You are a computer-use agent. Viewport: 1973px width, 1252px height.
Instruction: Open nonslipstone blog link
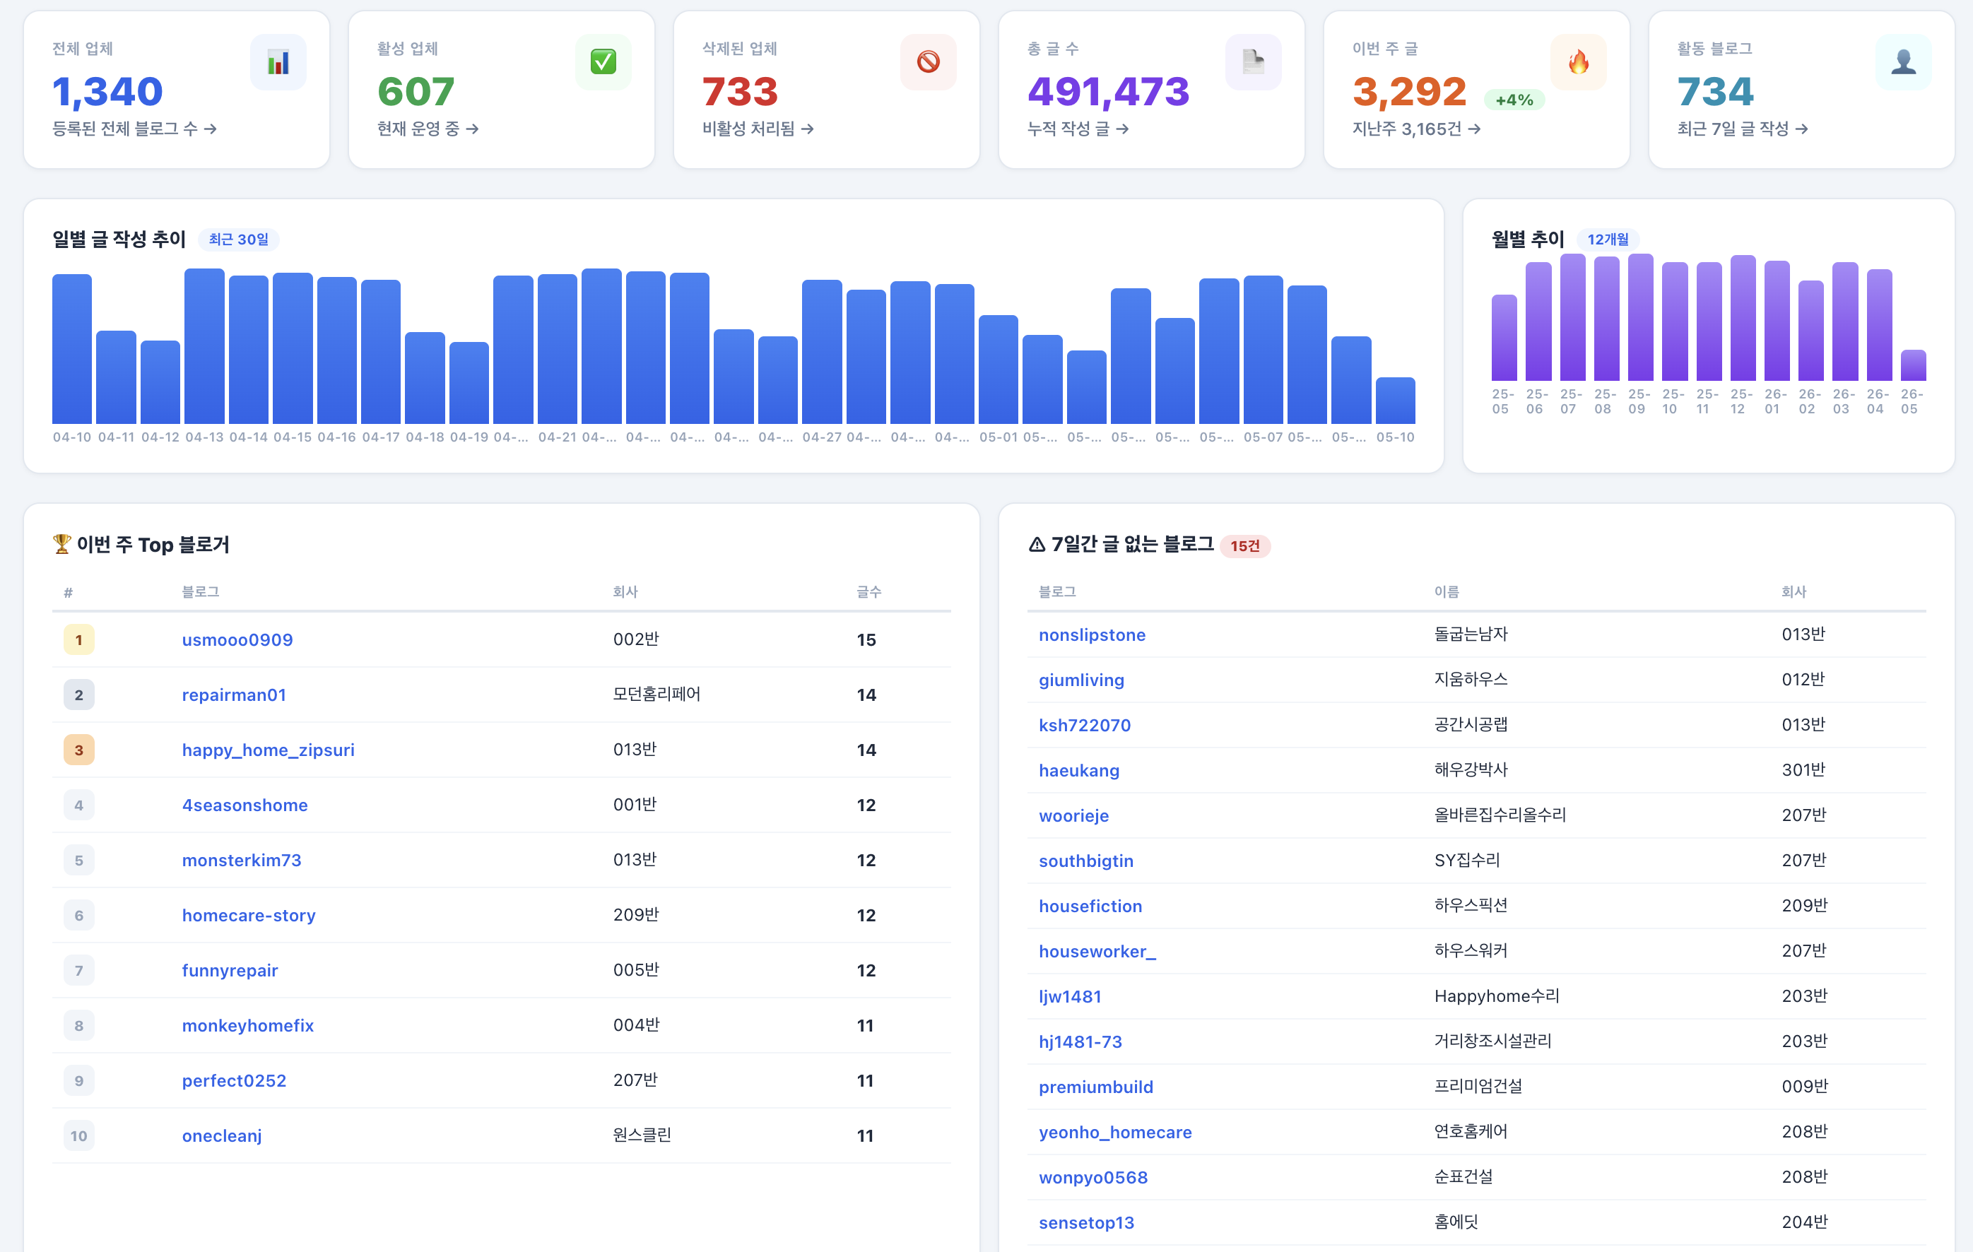click(x=1092, y=635)
